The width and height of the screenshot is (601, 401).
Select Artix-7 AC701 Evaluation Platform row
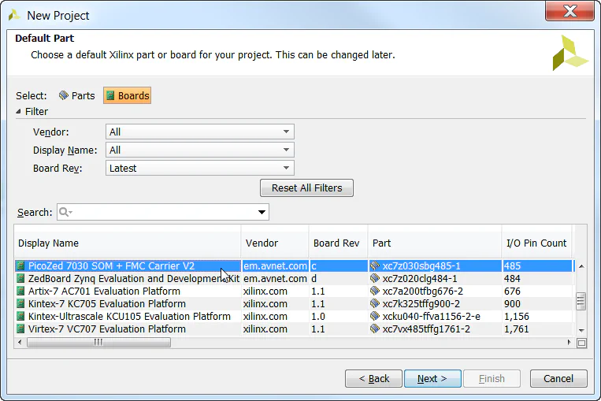295,291
